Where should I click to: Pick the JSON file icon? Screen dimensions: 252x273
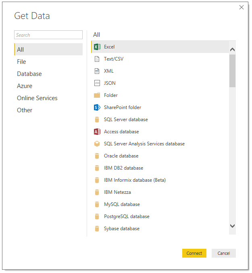(97, 83)
